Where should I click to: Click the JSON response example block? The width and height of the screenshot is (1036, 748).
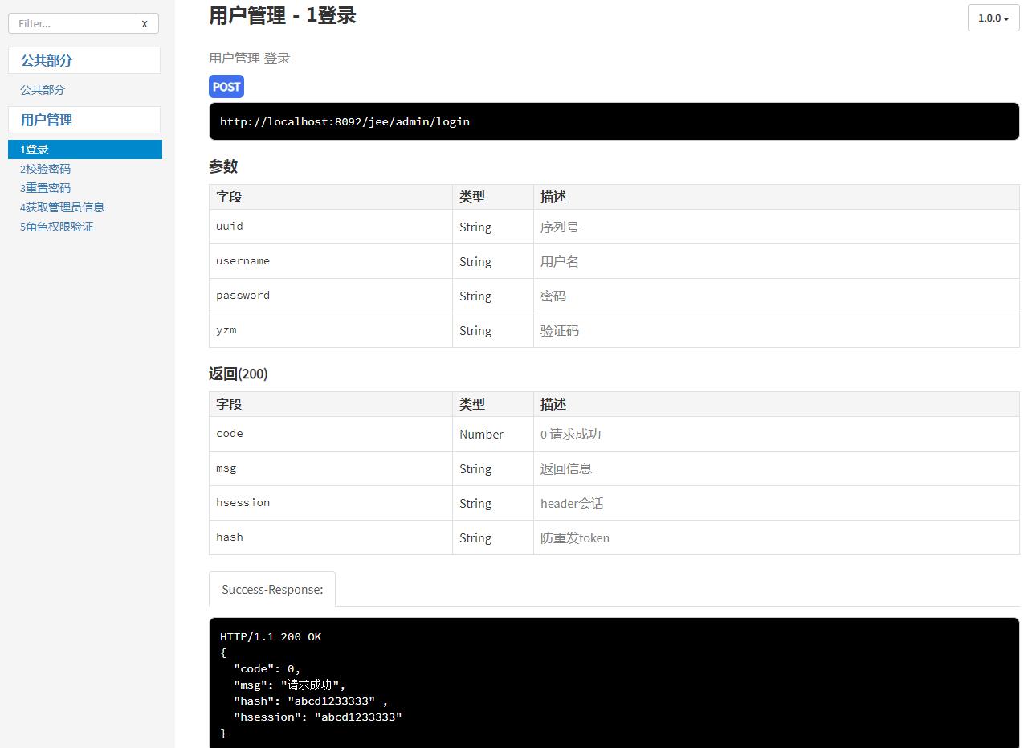pyautogui.click(x=614, y=683)
